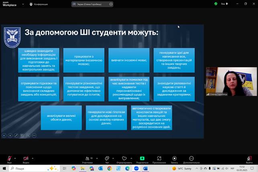
Task: Click the green Поделиться share screen icon
Action: pyautogui.click(x=142, y=158)
